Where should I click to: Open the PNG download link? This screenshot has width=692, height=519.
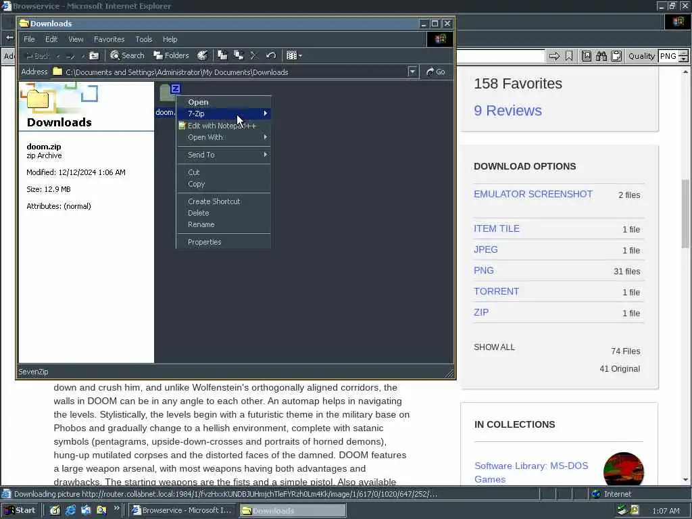coord(484,270)
